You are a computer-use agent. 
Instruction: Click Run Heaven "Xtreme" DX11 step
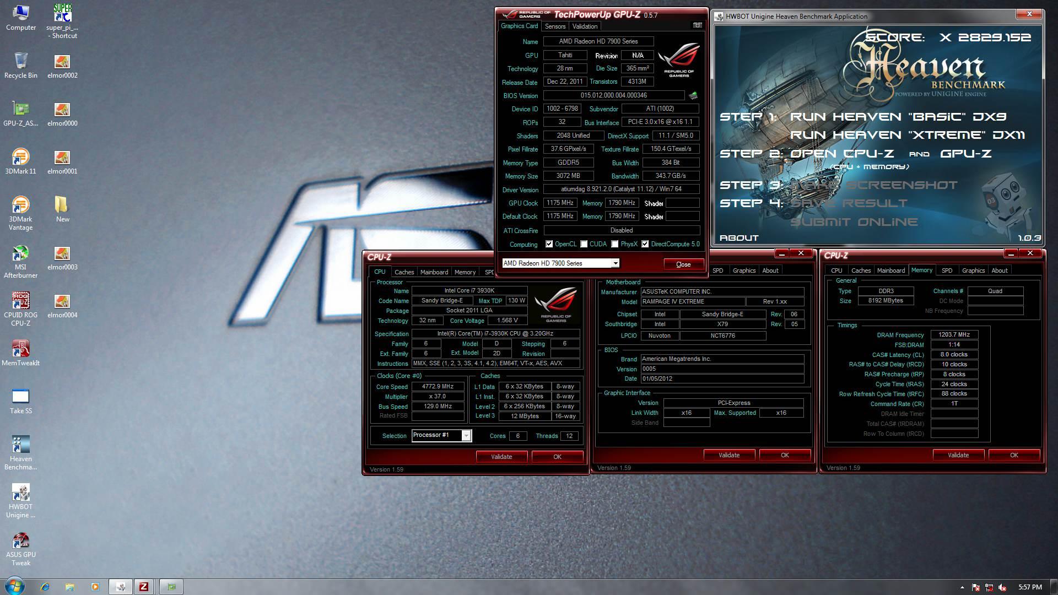click(x=907, y=136)
